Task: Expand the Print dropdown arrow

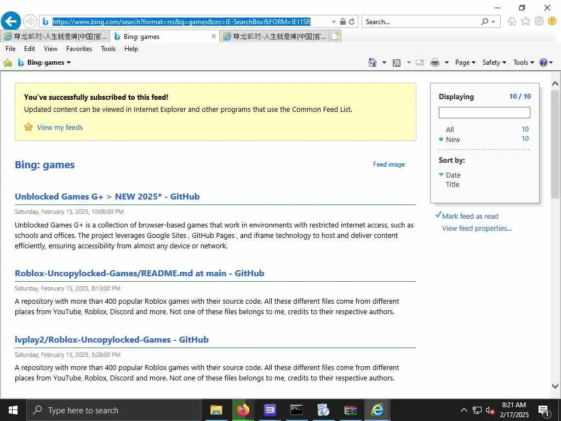Action: click(x=446, y=62)
